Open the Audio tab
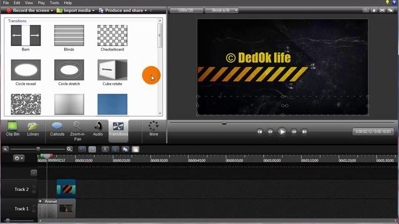 click(x=98, y=129)
